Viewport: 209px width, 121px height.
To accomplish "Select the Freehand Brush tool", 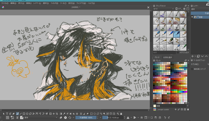I will point(17,114).
